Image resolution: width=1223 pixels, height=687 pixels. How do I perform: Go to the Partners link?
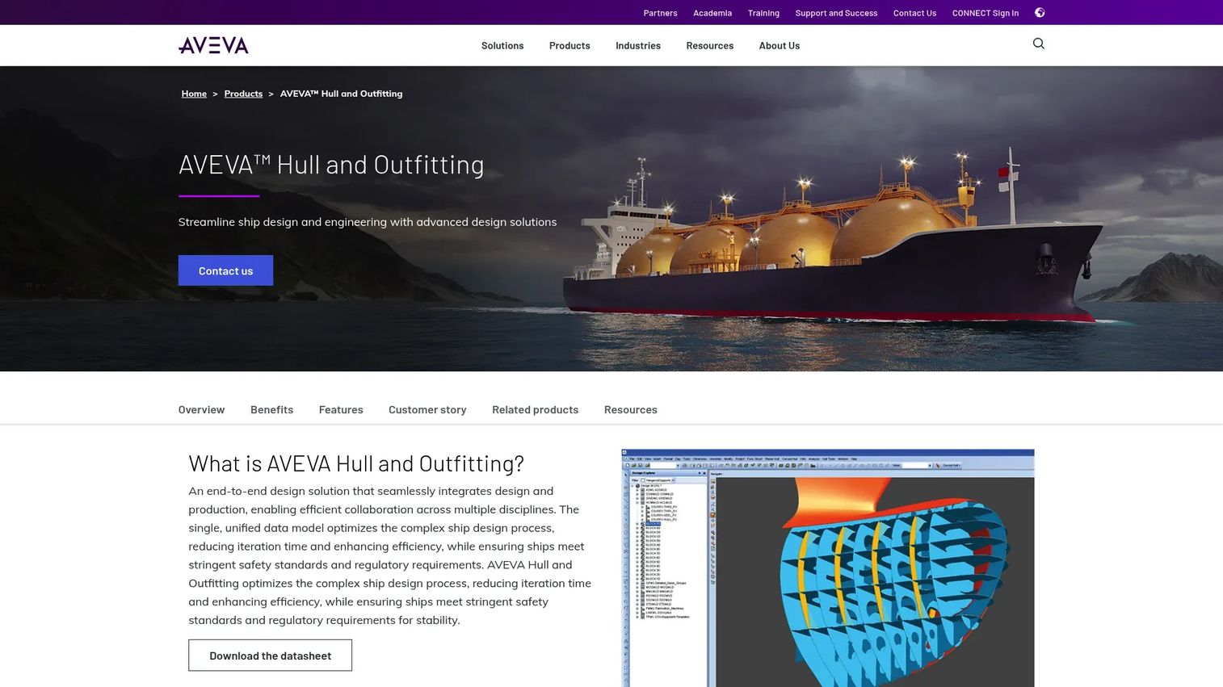click(660, 13)
